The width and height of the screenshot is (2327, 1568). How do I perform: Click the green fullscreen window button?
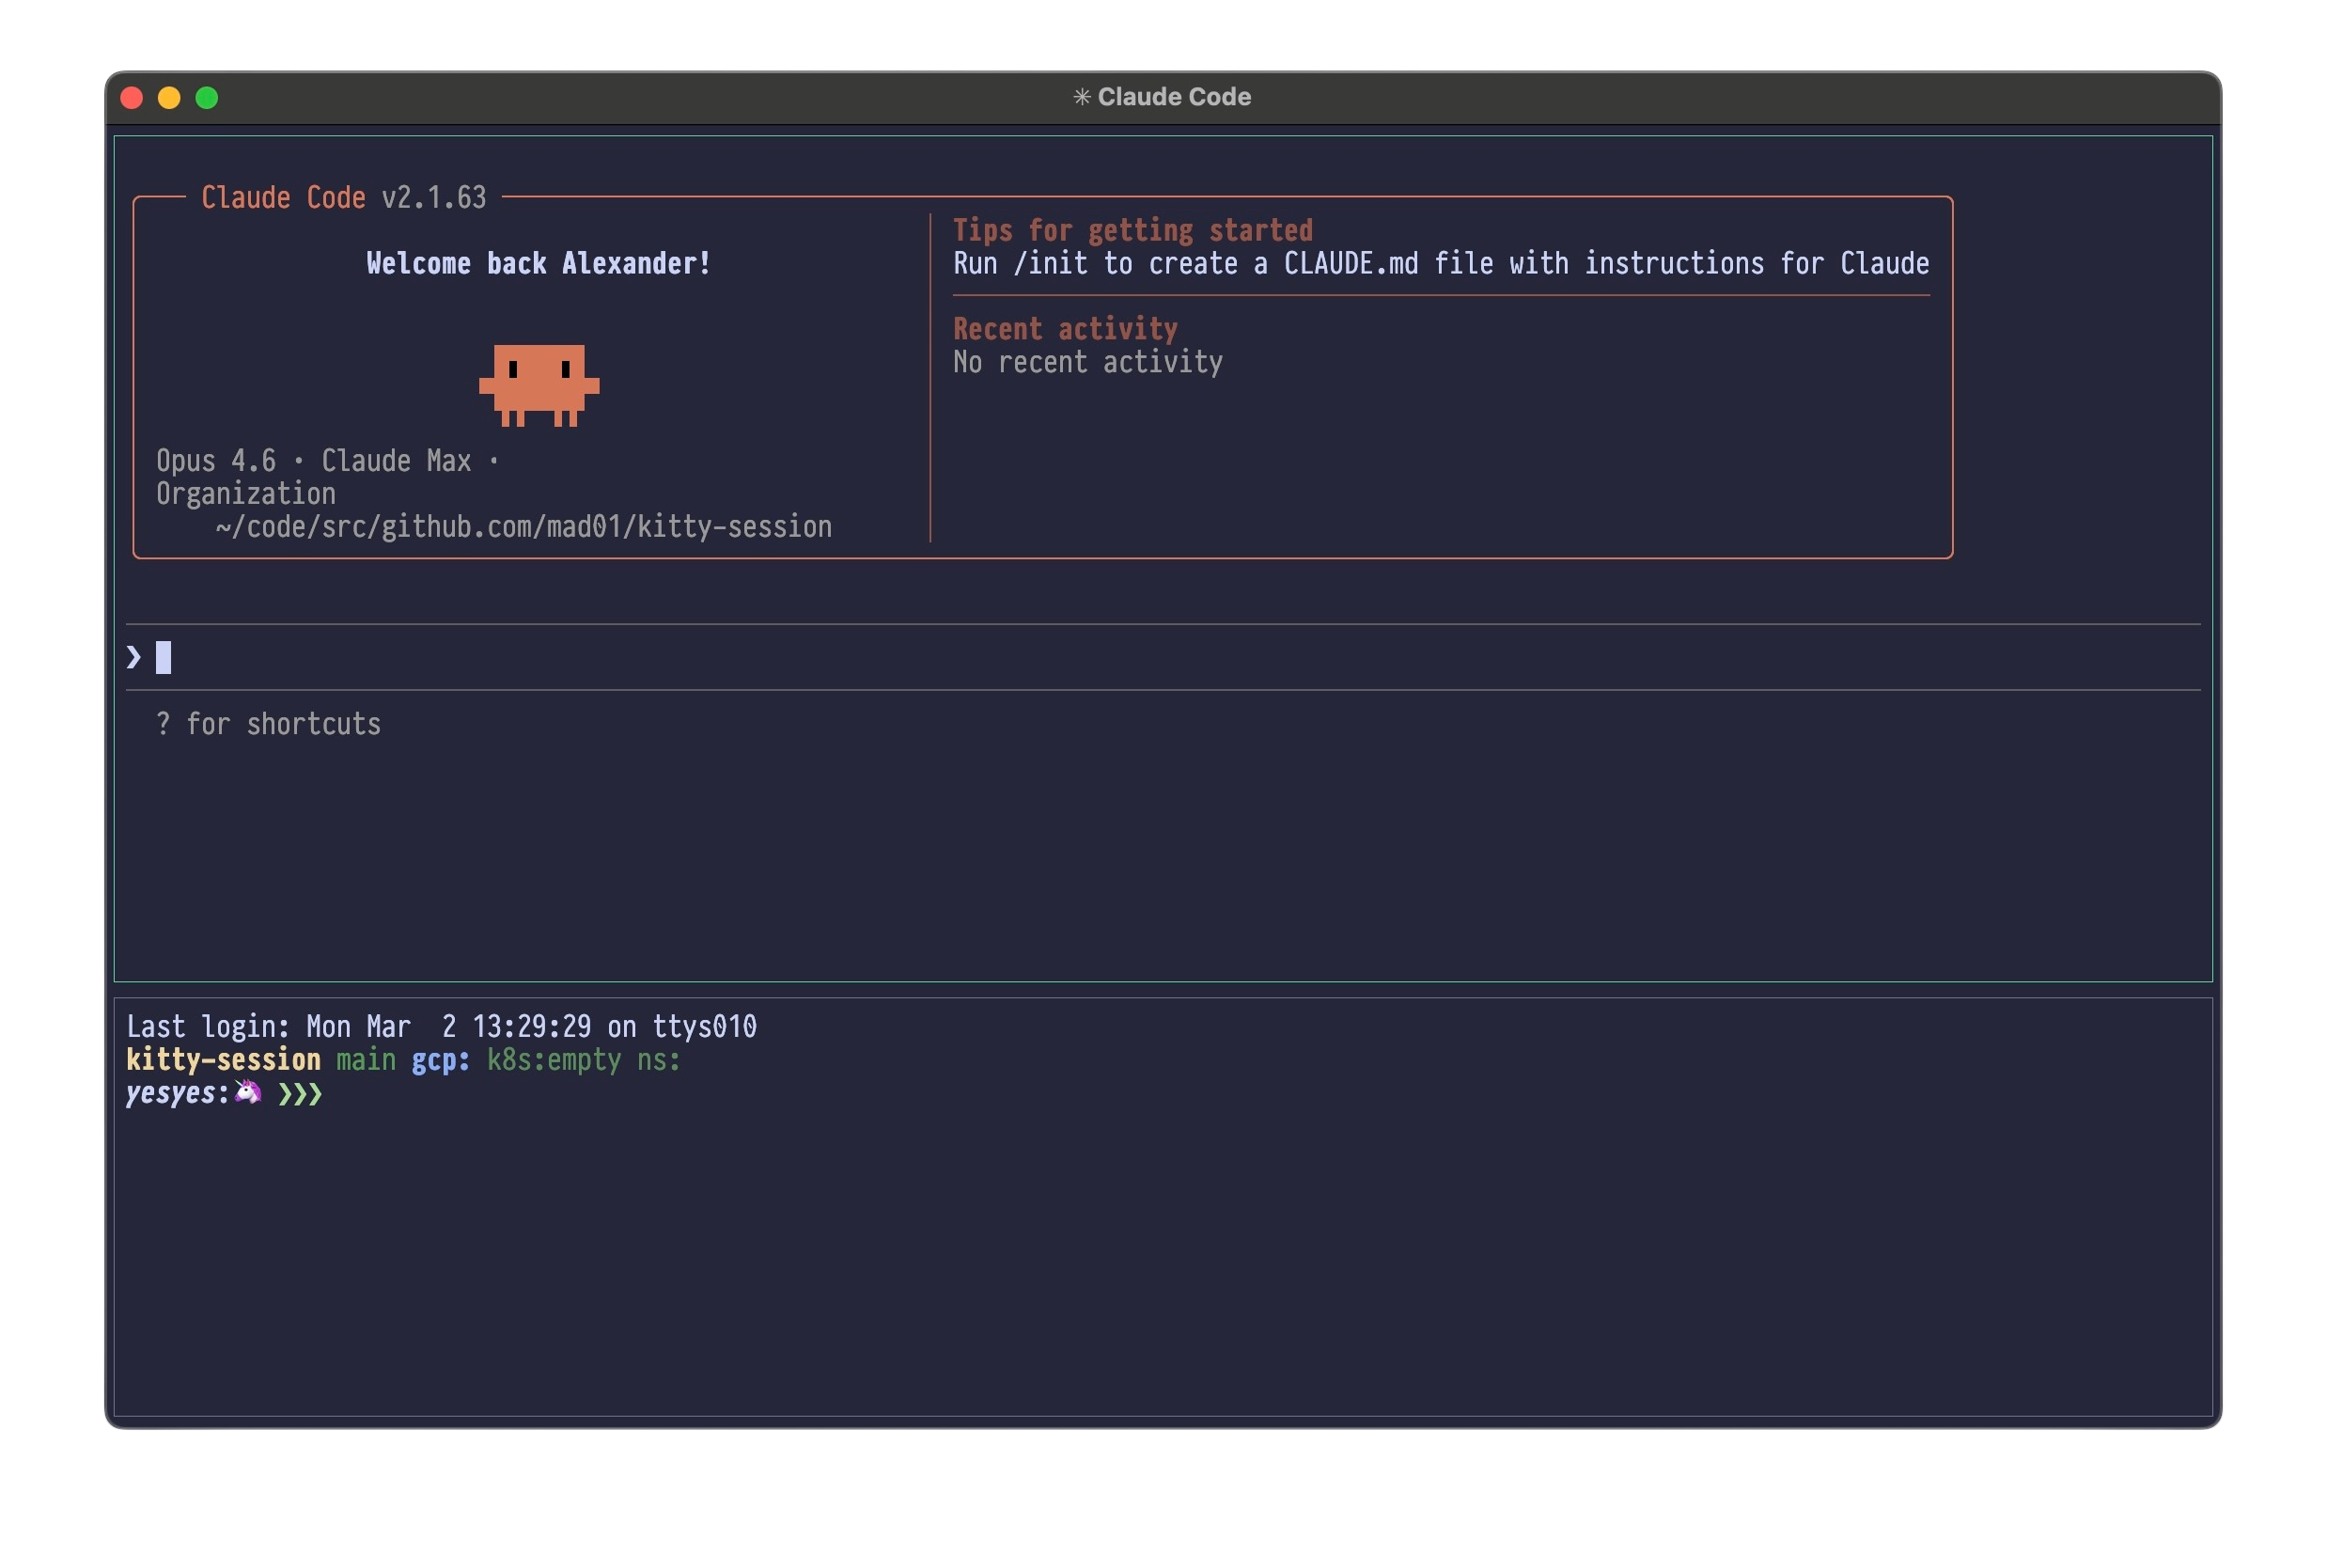(x=207, y=97)
